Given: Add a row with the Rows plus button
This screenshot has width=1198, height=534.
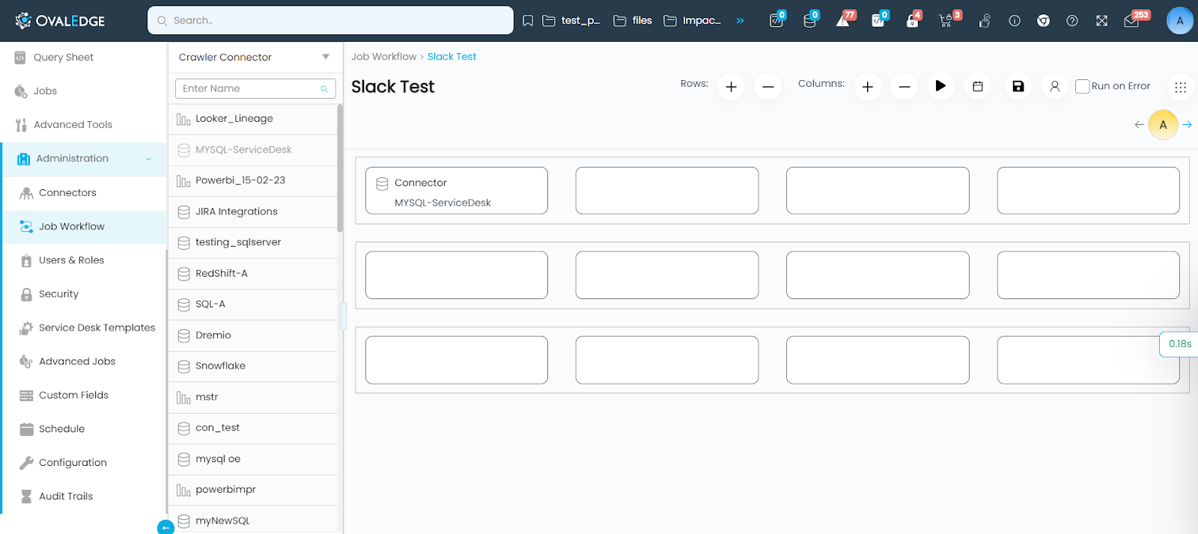Looking at the screenshot, I should 731,87.
